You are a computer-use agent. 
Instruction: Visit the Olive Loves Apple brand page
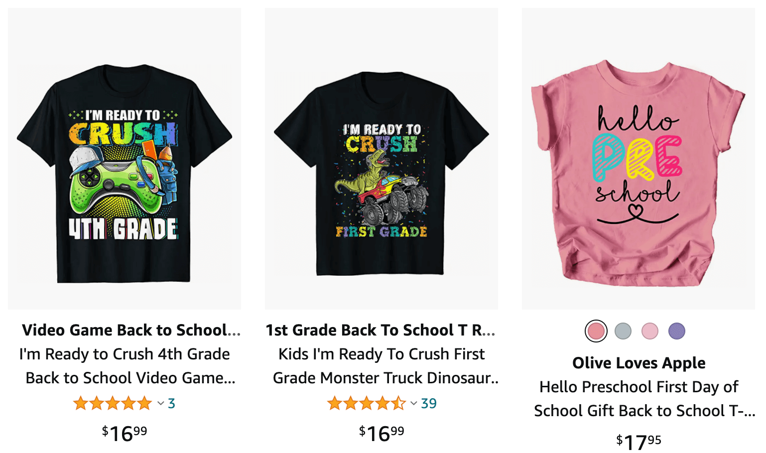(638, 363)
